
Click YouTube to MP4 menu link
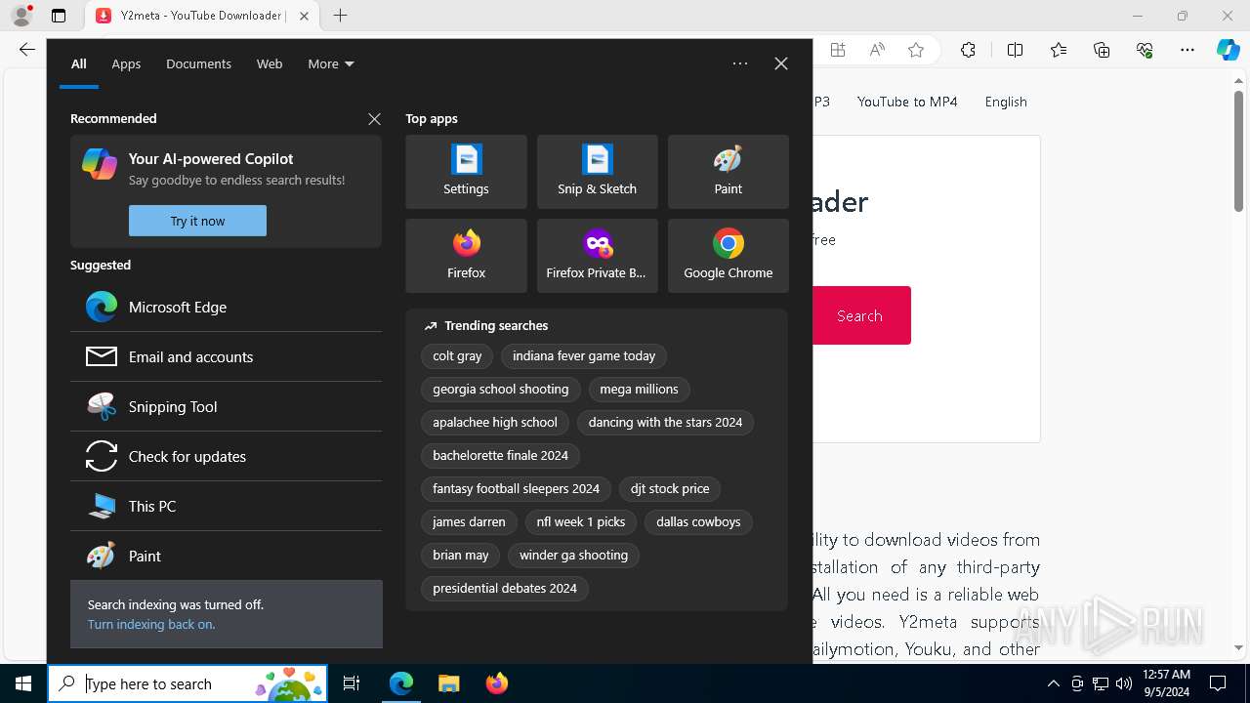(907, 102)
